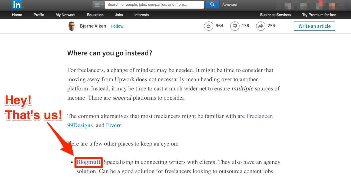
Task: Open the Profile menu
Action: pos(39,15)
